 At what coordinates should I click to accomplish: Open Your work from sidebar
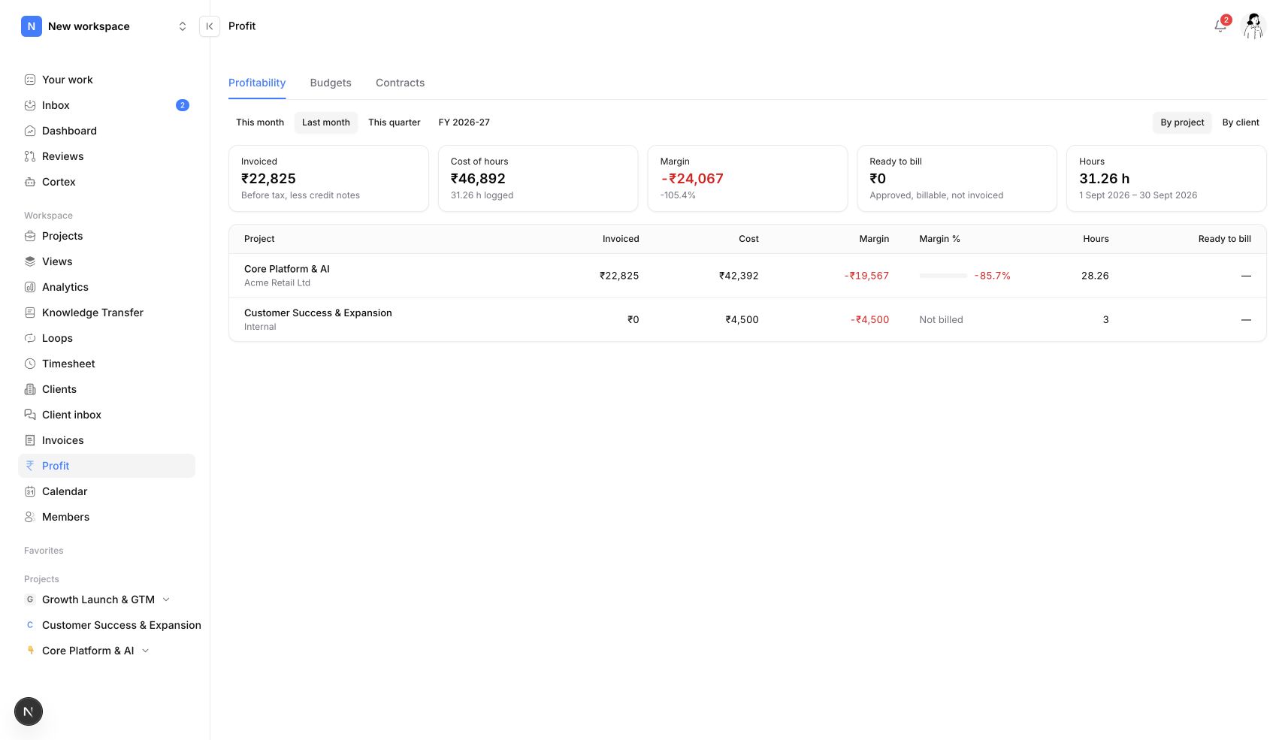click(106, 80)
